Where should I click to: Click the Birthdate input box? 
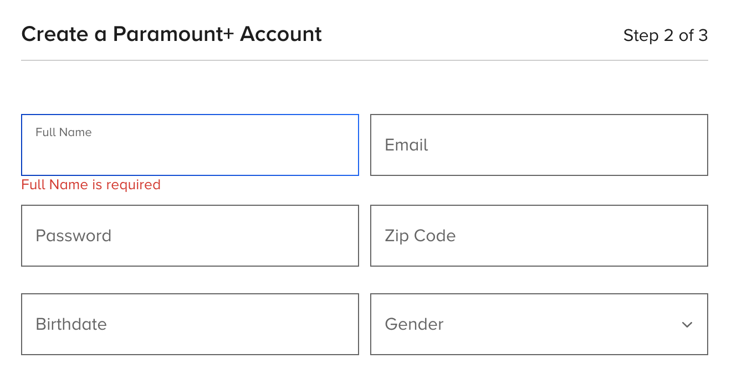(x=190, y=324)
